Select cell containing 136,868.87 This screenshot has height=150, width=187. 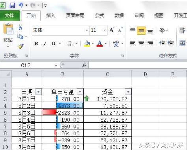coord(108,99)
